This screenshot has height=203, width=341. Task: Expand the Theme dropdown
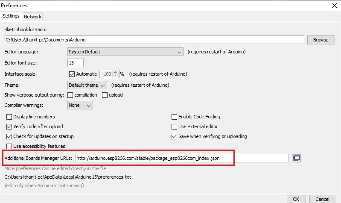click(x=87, y=85)
